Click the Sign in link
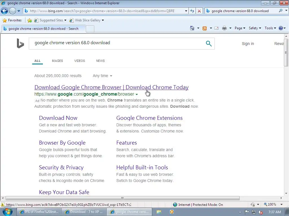The image size is (289, 216). pyautogui.click(x=248, y=44)
